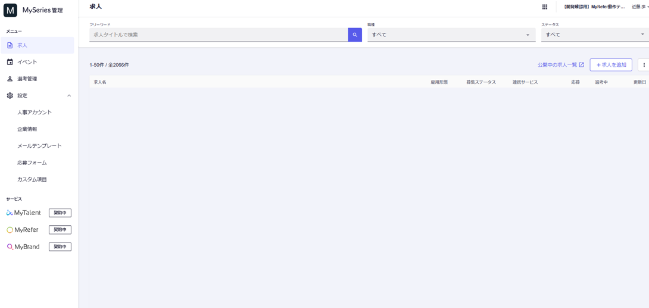649x308 pixels.
Task: Open the ステータス dropdown
Action: tap(594, 35)
